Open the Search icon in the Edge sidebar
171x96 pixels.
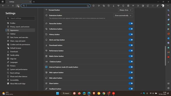coord(168,10)
